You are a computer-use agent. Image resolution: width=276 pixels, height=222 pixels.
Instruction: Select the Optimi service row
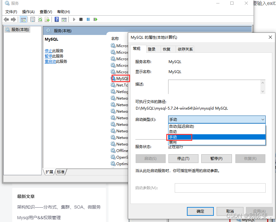119,164
